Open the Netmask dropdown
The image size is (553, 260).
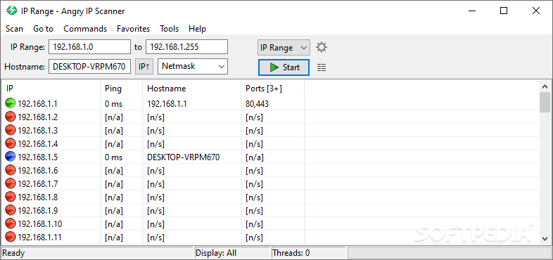pos(193,67)
